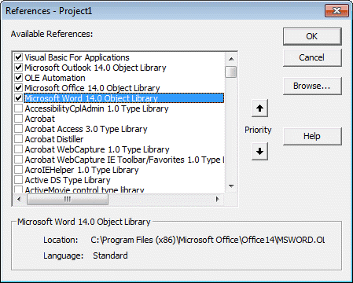Click the vertical scrollbar thumb
This screenshot has width=353, height=283.
coord(231,72)
